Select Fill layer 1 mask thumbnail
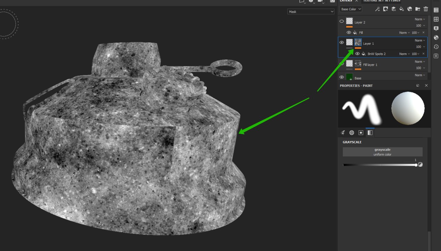Image resolution: width=441 pixels, height=251 pixels. coord(358,63)
